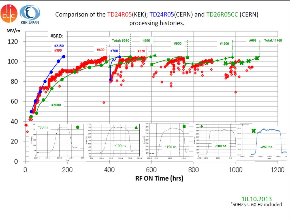This screenshot has height=218, width=290.
Task: Click the y-axis value 20
Action: point(14,141)
